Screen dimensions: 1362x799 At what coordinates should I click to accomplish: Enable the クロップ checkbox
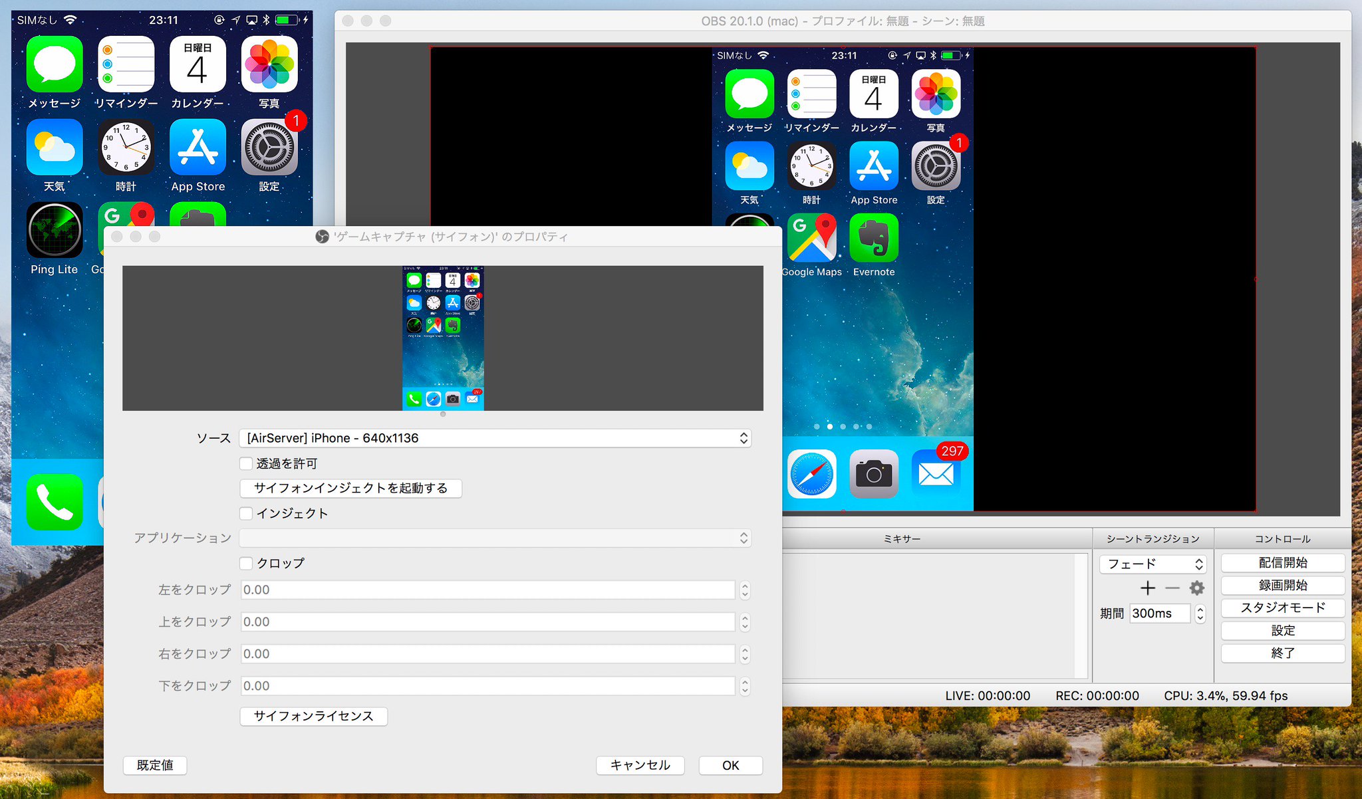[246, 563]
